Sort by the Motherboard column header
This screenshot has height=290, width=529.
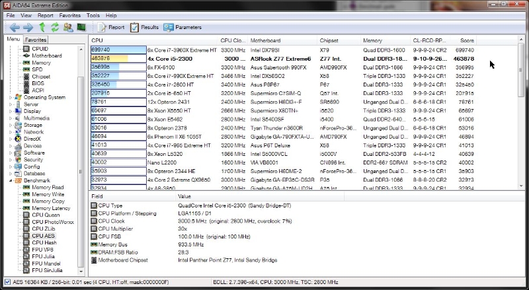pyautogui.click(x=283, y=40)
